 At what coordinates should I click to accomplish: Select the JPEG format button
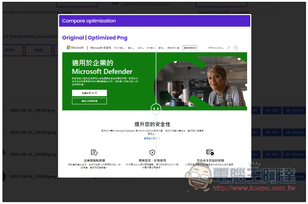tap(12, 50)
